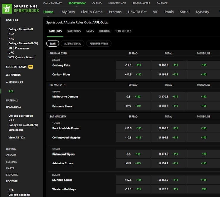Select AFL in the sidebar

coord(11,91)
